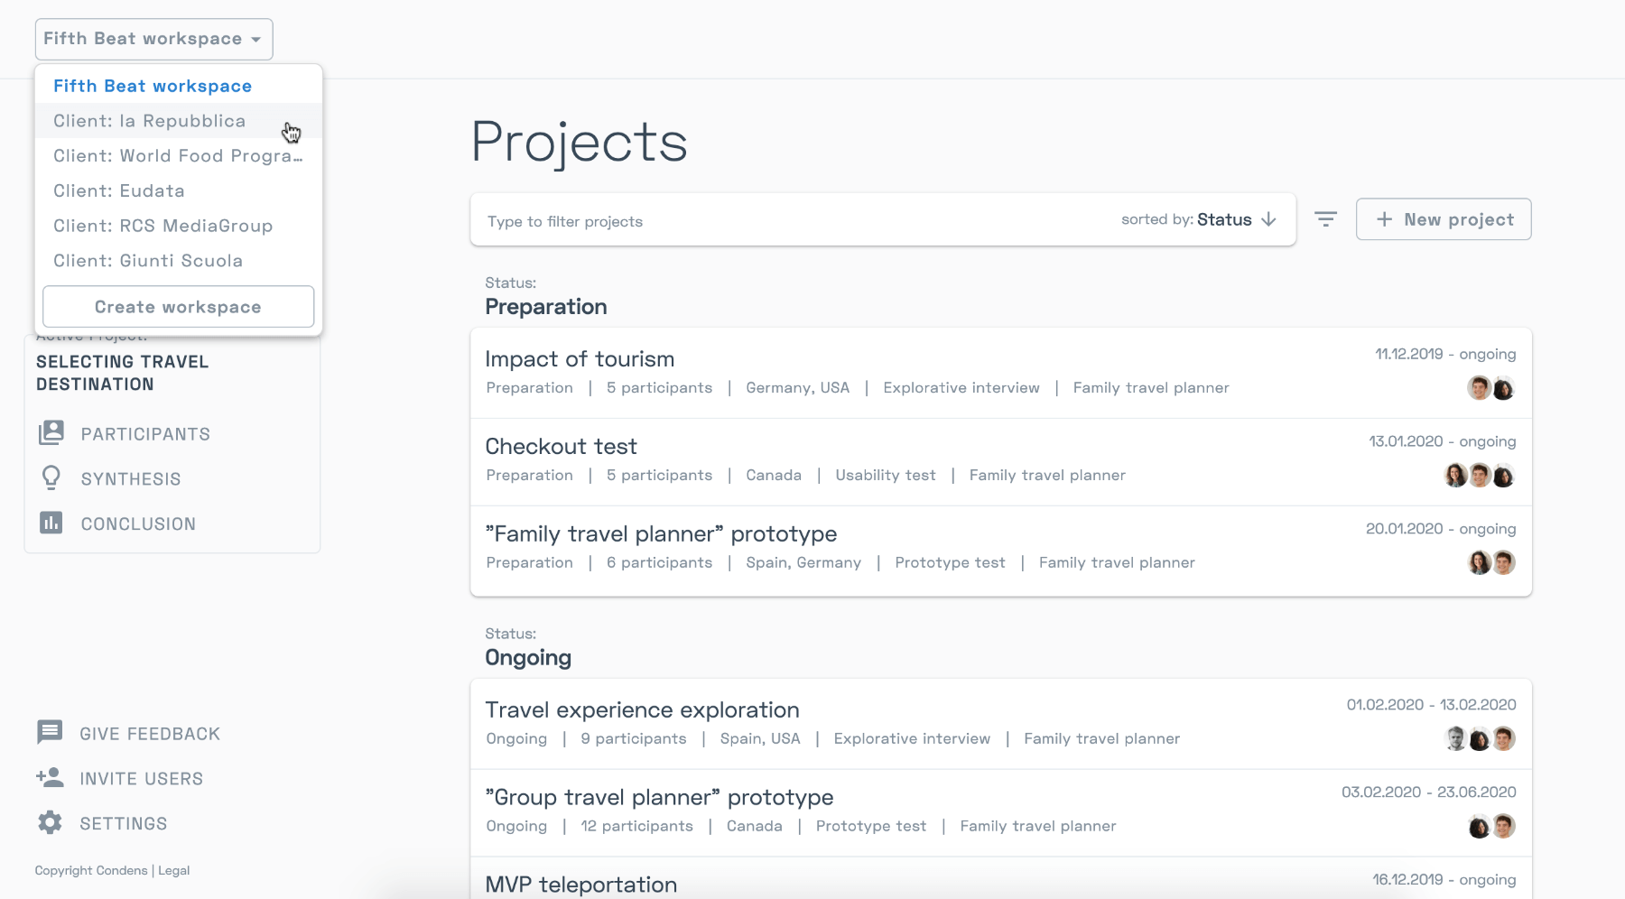Click the sort direction arrow beside Status

pyautogui.click(x=1270, y=219)
